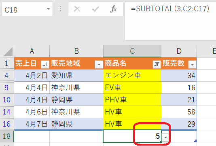Open the 商品名 active filter button
This screenshot has width=216, height=146.
(x=157, y=64)
